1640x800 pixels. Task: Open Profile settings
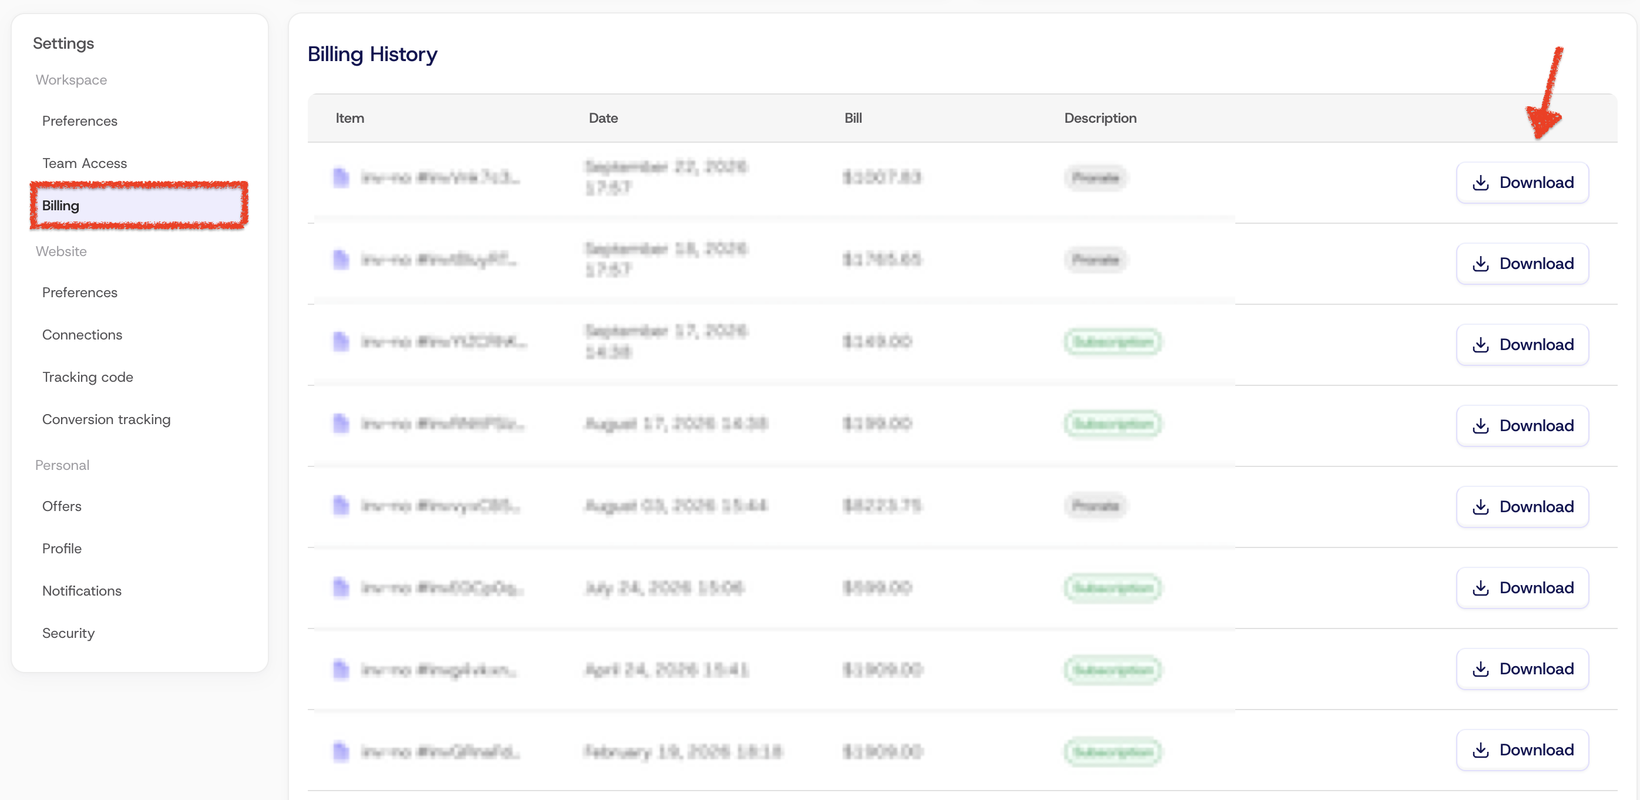62,549
